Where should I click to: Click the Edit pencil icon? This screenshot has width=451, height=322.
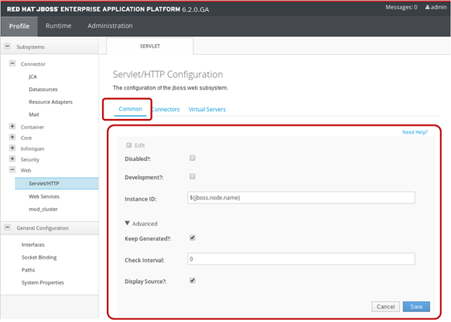pyautogui.click(x=129, y=145)
